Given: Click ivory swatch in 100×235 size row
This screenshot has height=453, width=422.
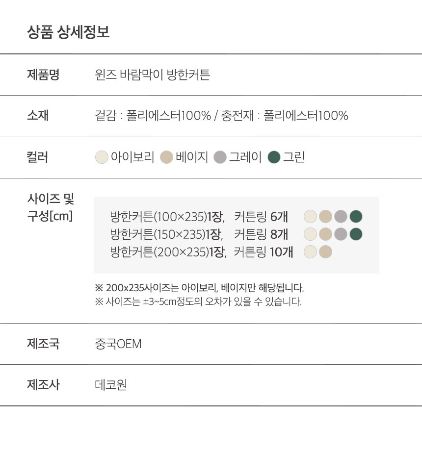Looking at the screenshot, I should click(310, 216).
